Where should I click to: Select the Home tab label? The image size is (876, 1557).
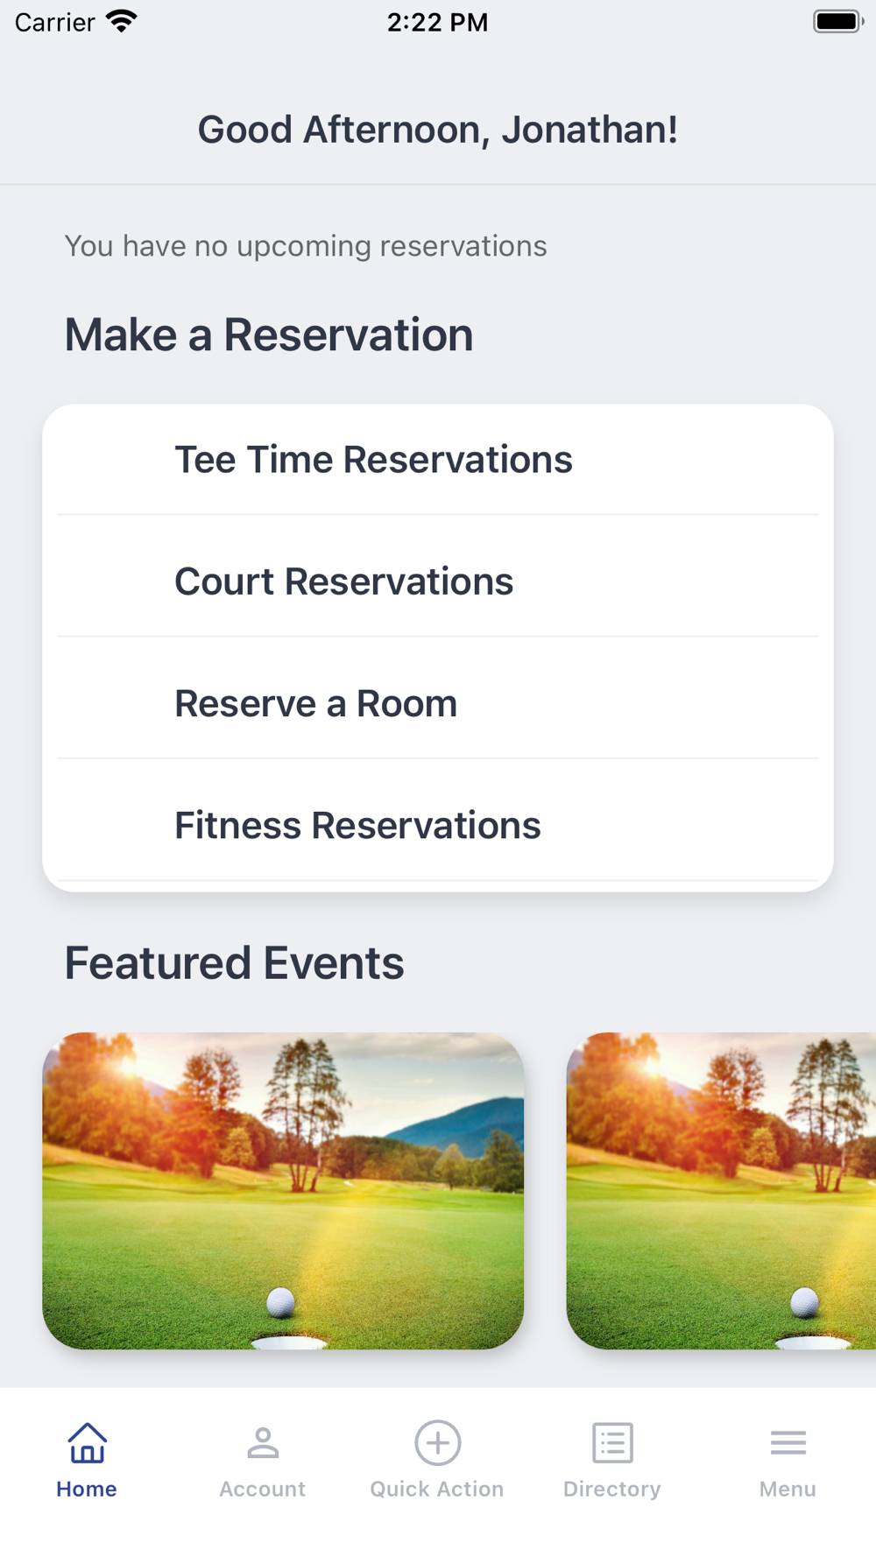click(87, 1489)
